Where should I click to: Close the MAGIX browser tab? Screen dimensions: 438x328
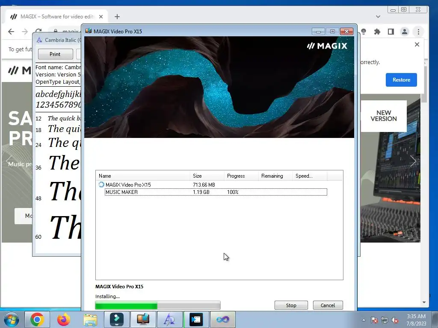pos(101,17)
